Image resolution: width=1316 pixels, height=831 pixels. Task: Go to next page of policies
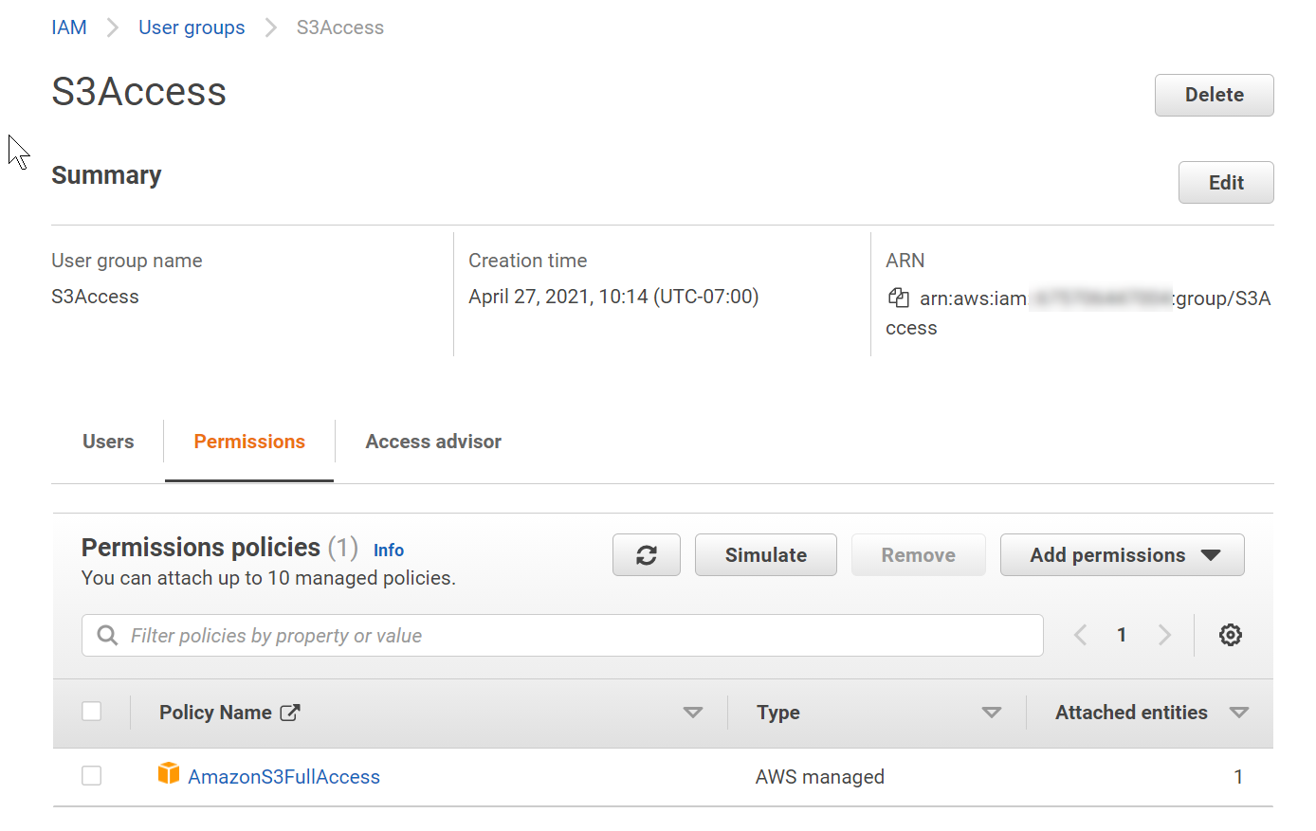tap(1164, 635)
